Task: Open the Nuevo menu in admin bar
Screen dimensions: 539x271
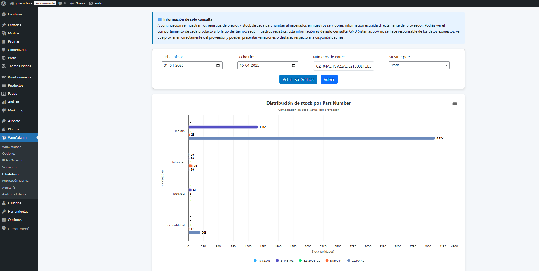Action: (x=78, y=3)
